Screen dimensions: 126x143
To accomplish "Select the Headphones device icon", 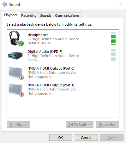I will click(16, 39).
